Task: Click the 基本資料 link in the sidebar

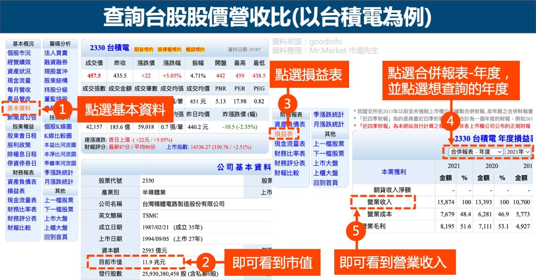Action: 19,108
